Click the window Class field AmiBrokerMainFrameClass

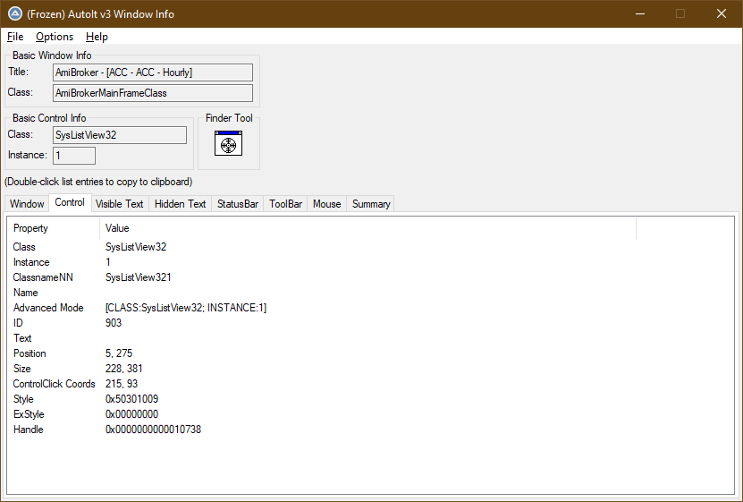[153, 93]
